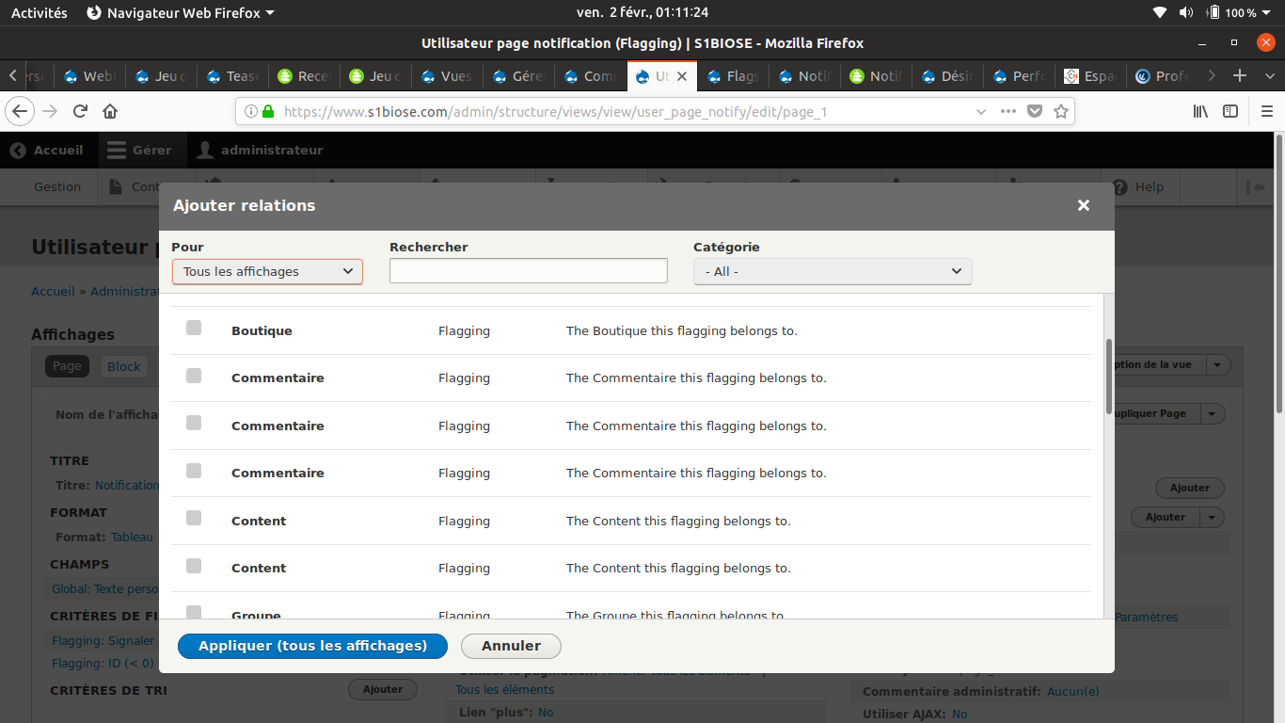Viewport: 1285px width, 723px height.
Task: Cancel the dialog via 'Annuler' button
Action: (x=511, y=646)
